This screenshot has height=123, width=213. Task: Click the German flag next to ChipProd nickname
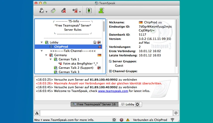[141, 22]
